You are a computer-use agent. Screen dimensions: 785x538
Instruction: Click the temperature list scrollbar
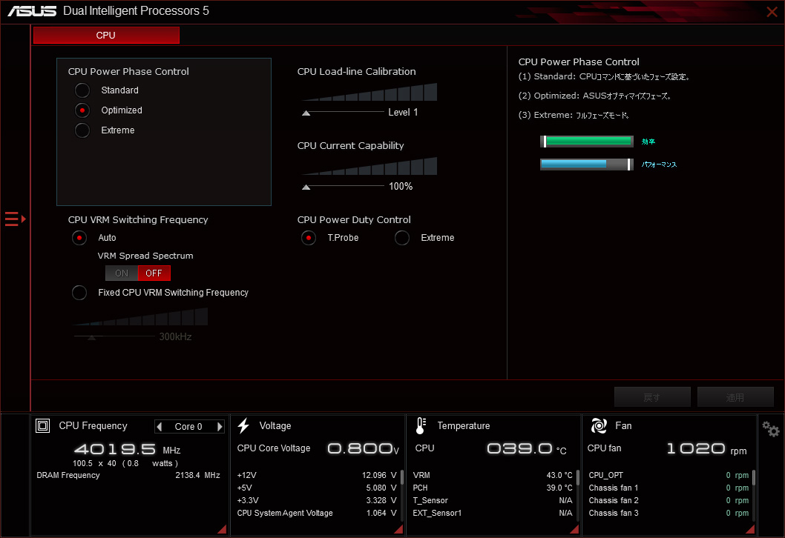click(x=578, y=477)
